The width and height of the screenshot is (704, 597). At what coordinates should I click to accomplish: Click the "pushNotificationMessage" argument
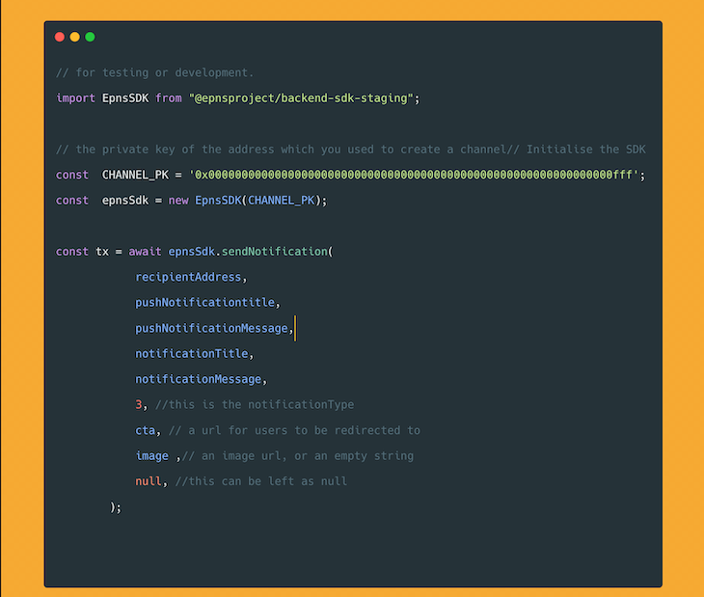pos(211,329)
